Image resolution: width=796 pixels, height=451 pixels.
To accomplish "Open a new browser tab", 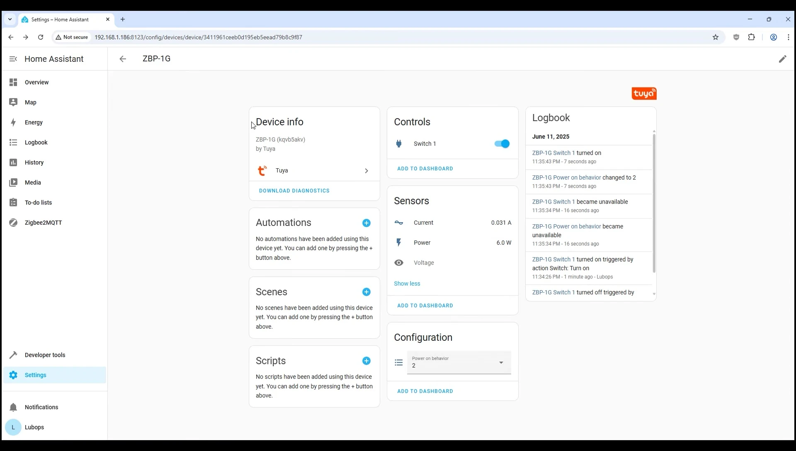I will point(123,19).
